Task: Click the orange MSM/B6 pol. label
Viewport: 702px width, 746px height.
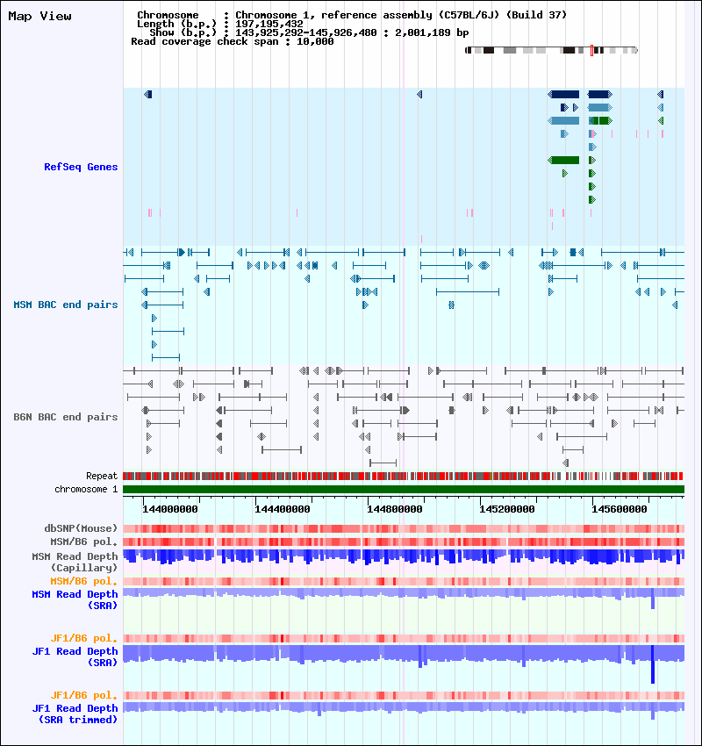Action: (x=83, y=581)
